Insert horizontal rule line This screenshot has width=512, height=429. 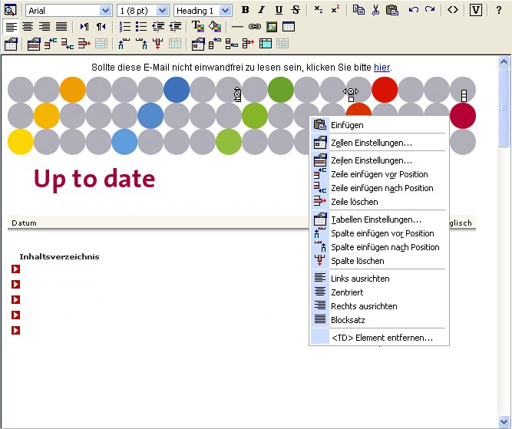[x=237, y=27]
